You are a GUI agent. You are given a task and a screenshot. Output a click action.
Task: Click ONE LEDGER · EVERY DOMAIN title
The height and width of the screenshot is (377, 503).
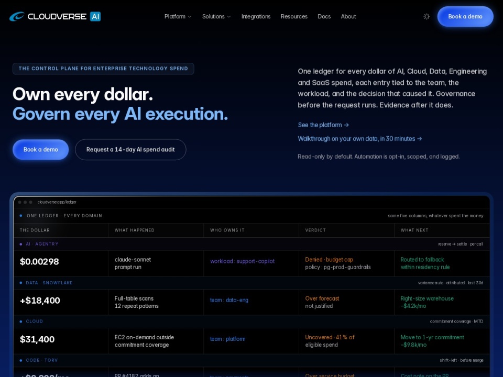[x=64, y=216]
